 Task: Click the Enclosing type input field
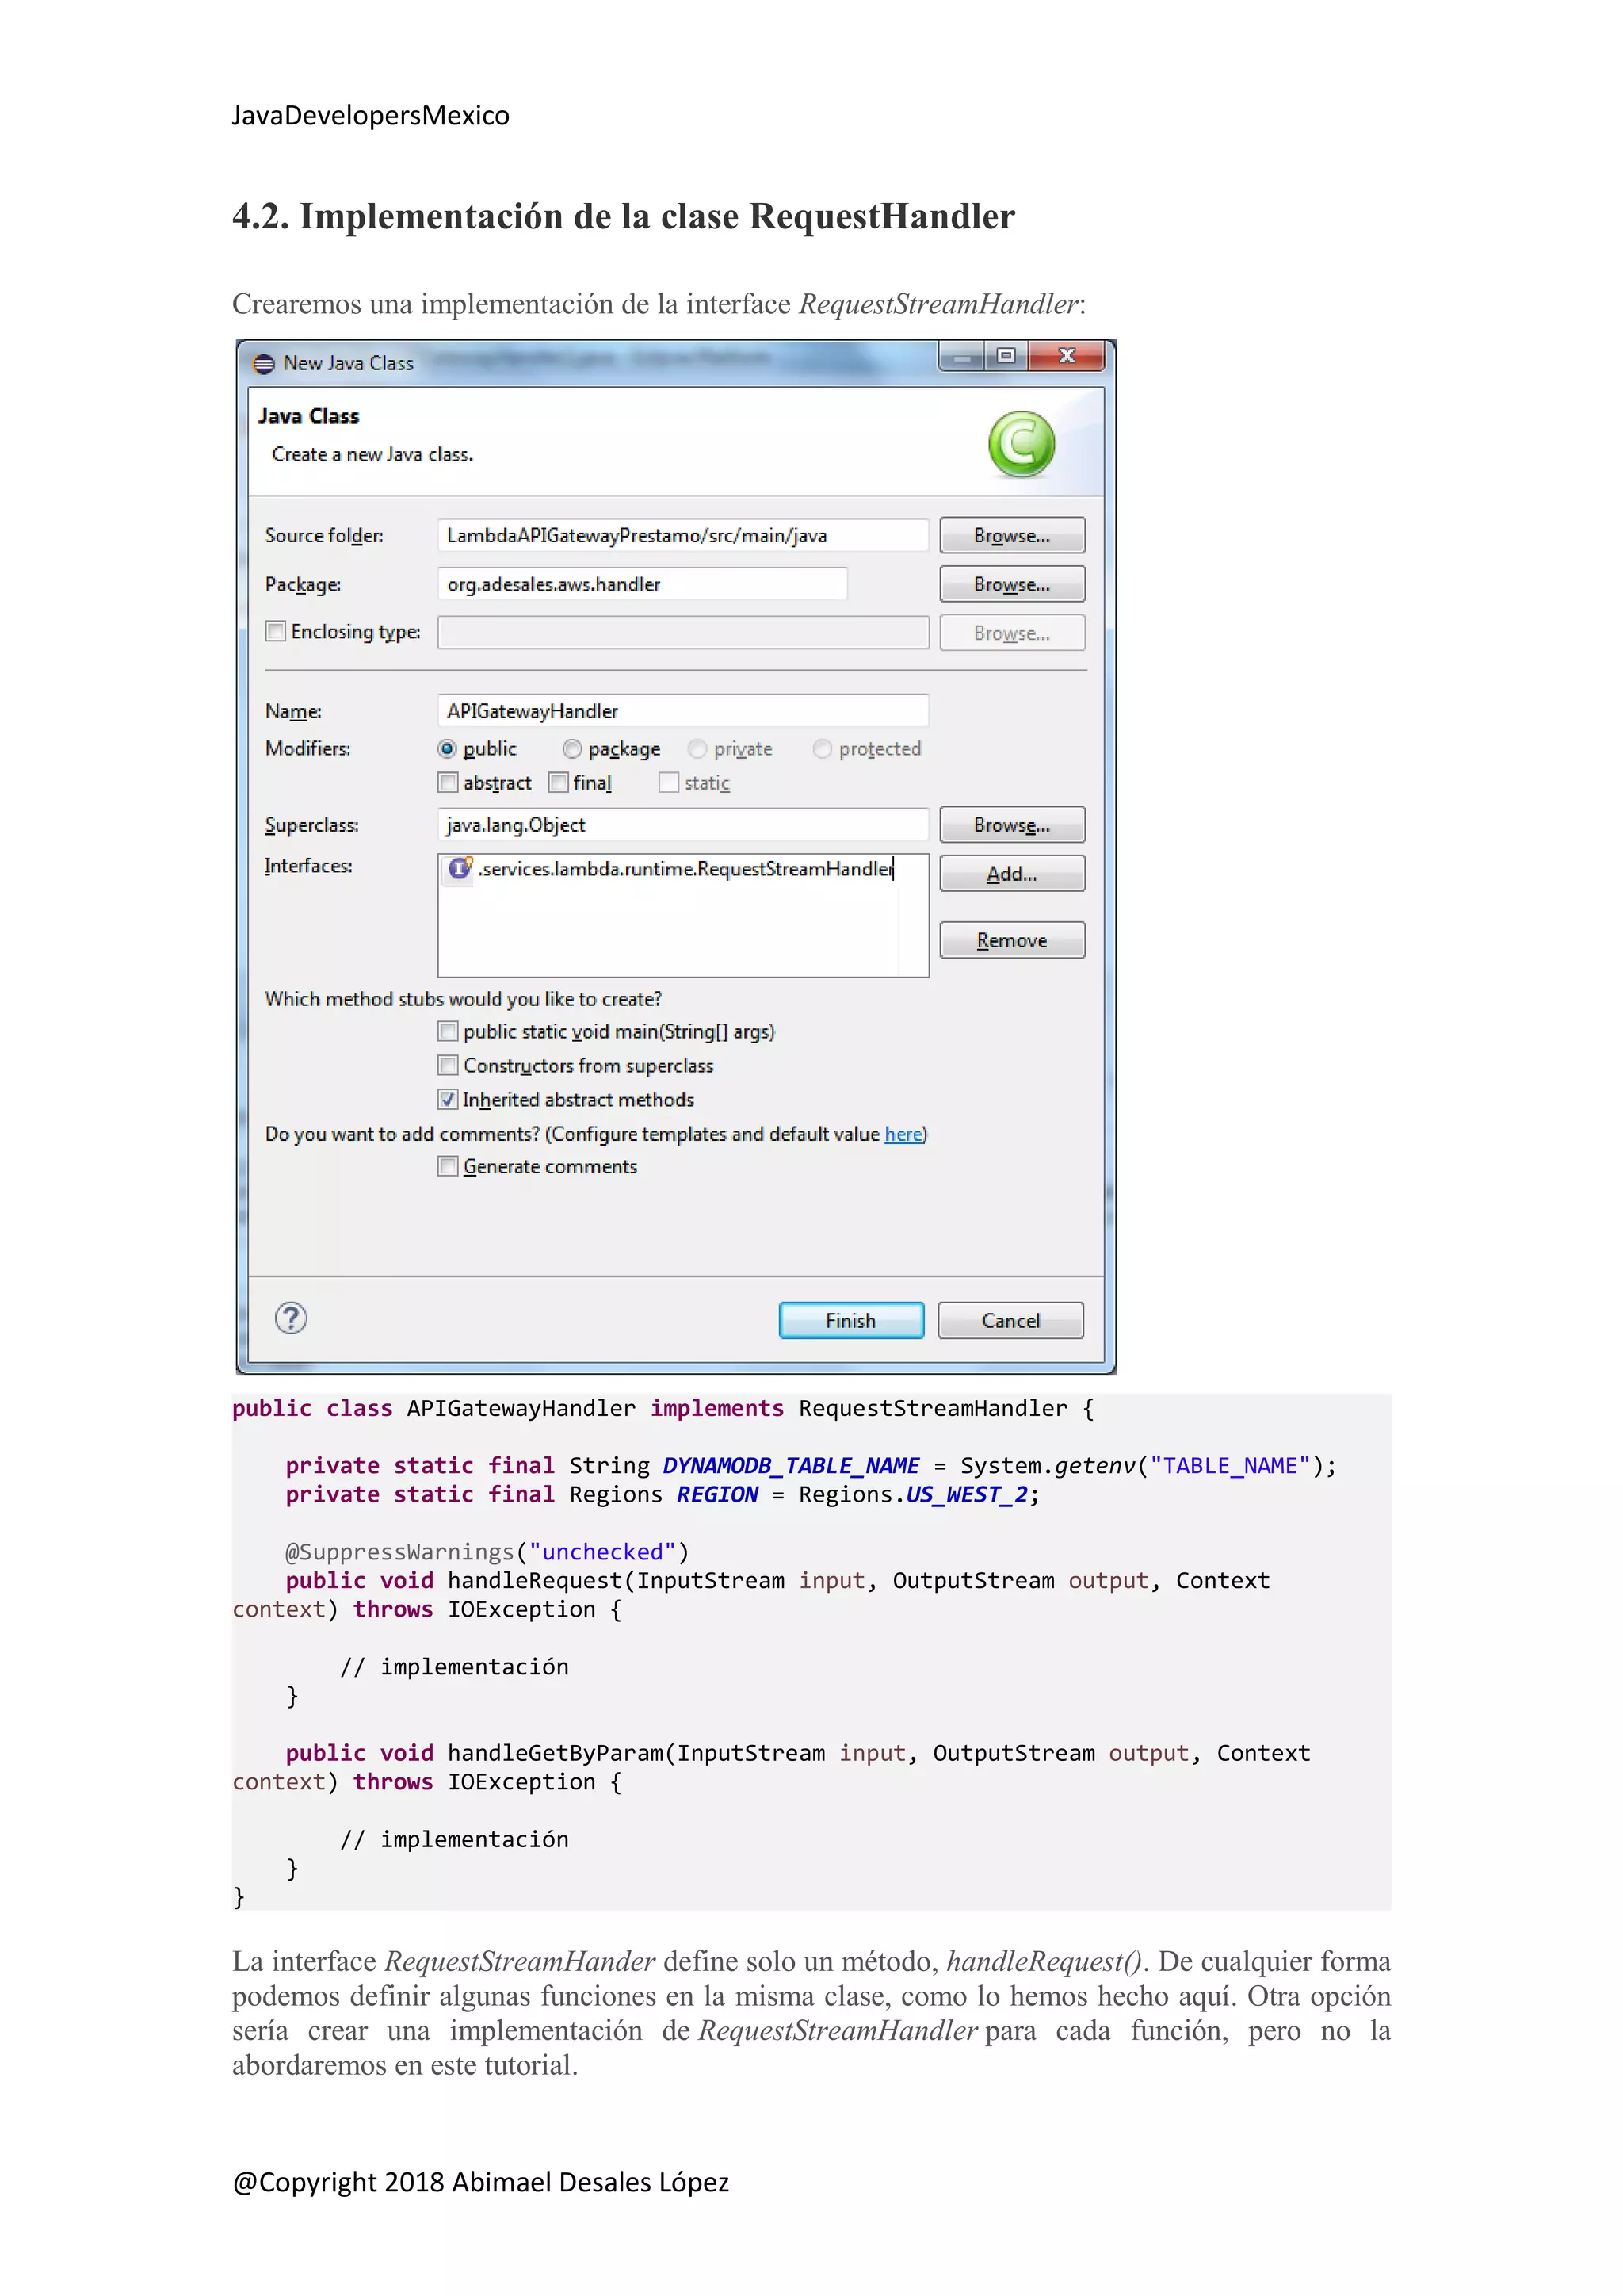682,632
